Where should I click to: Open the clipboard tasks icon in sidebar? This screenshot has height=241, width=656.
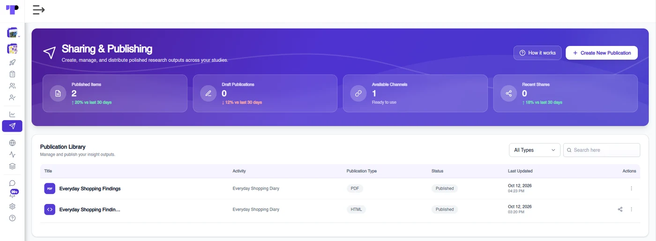(x=12, y=74)
